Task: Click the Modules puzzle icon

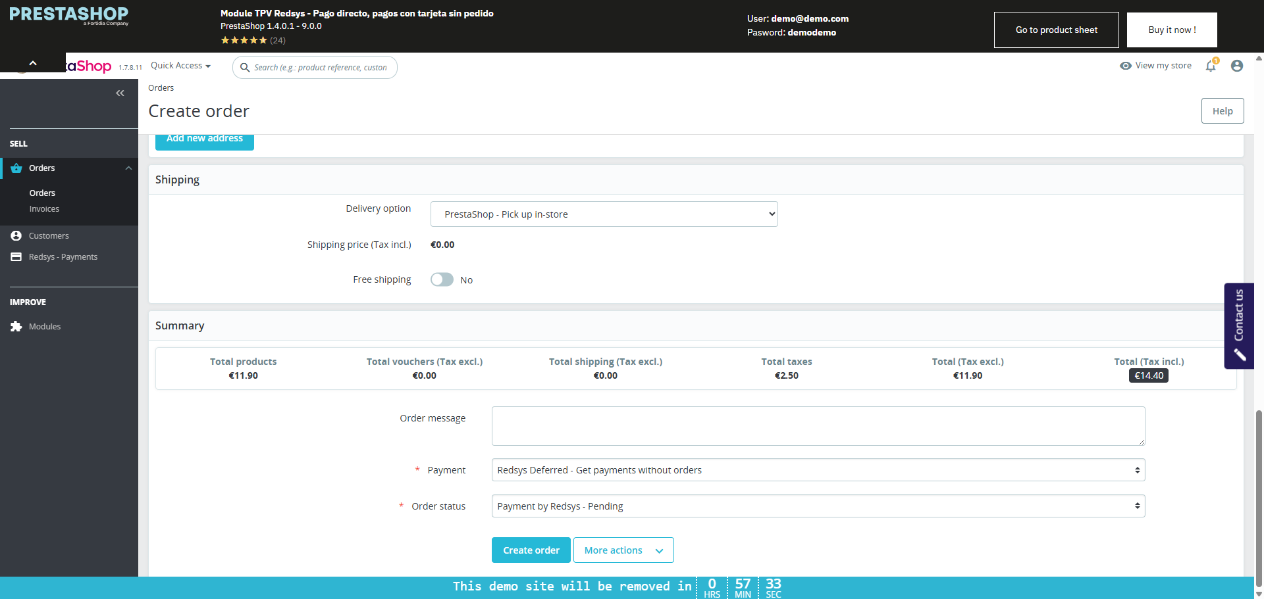Action: 16,326
